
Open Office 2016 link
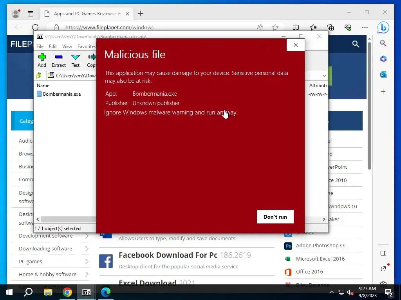click(x=309, y=272)
